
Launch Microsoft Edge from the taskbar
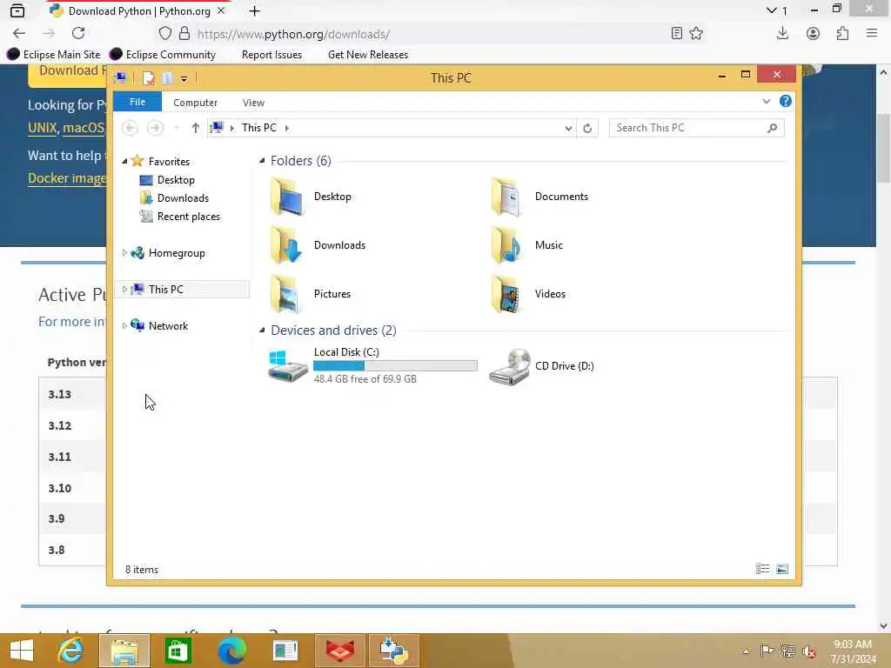pyautogui.click(x=231, y=651)
